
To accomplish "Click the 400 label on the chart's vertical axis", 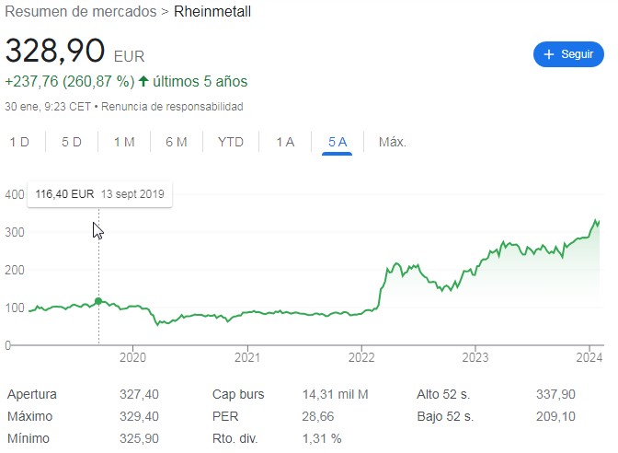I will (x=15, y=194).
